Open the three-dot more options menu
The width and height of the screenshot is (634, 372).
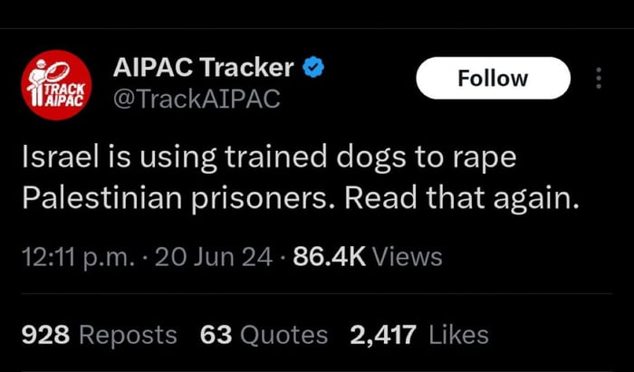[x=598, y=79]
